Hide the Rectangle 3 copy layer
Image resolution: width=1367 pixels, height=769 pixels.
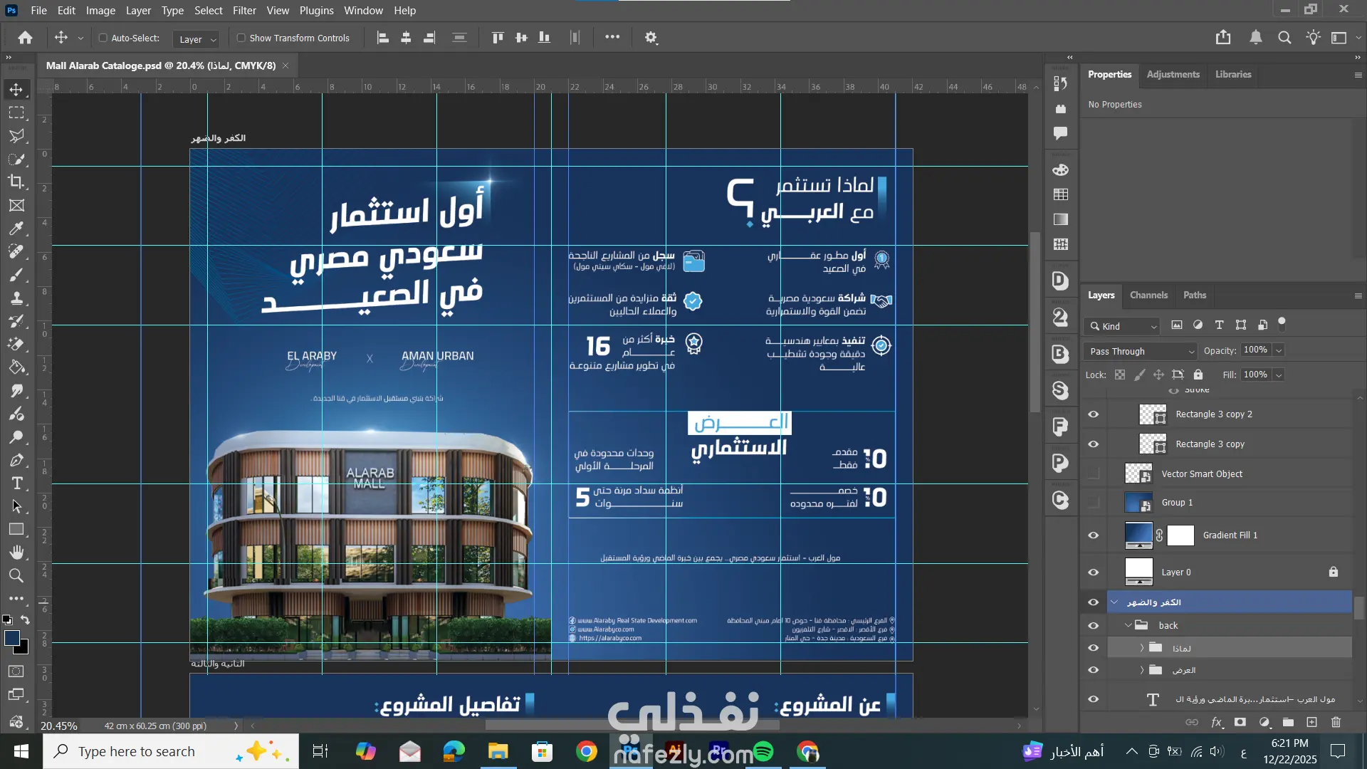1094,444
